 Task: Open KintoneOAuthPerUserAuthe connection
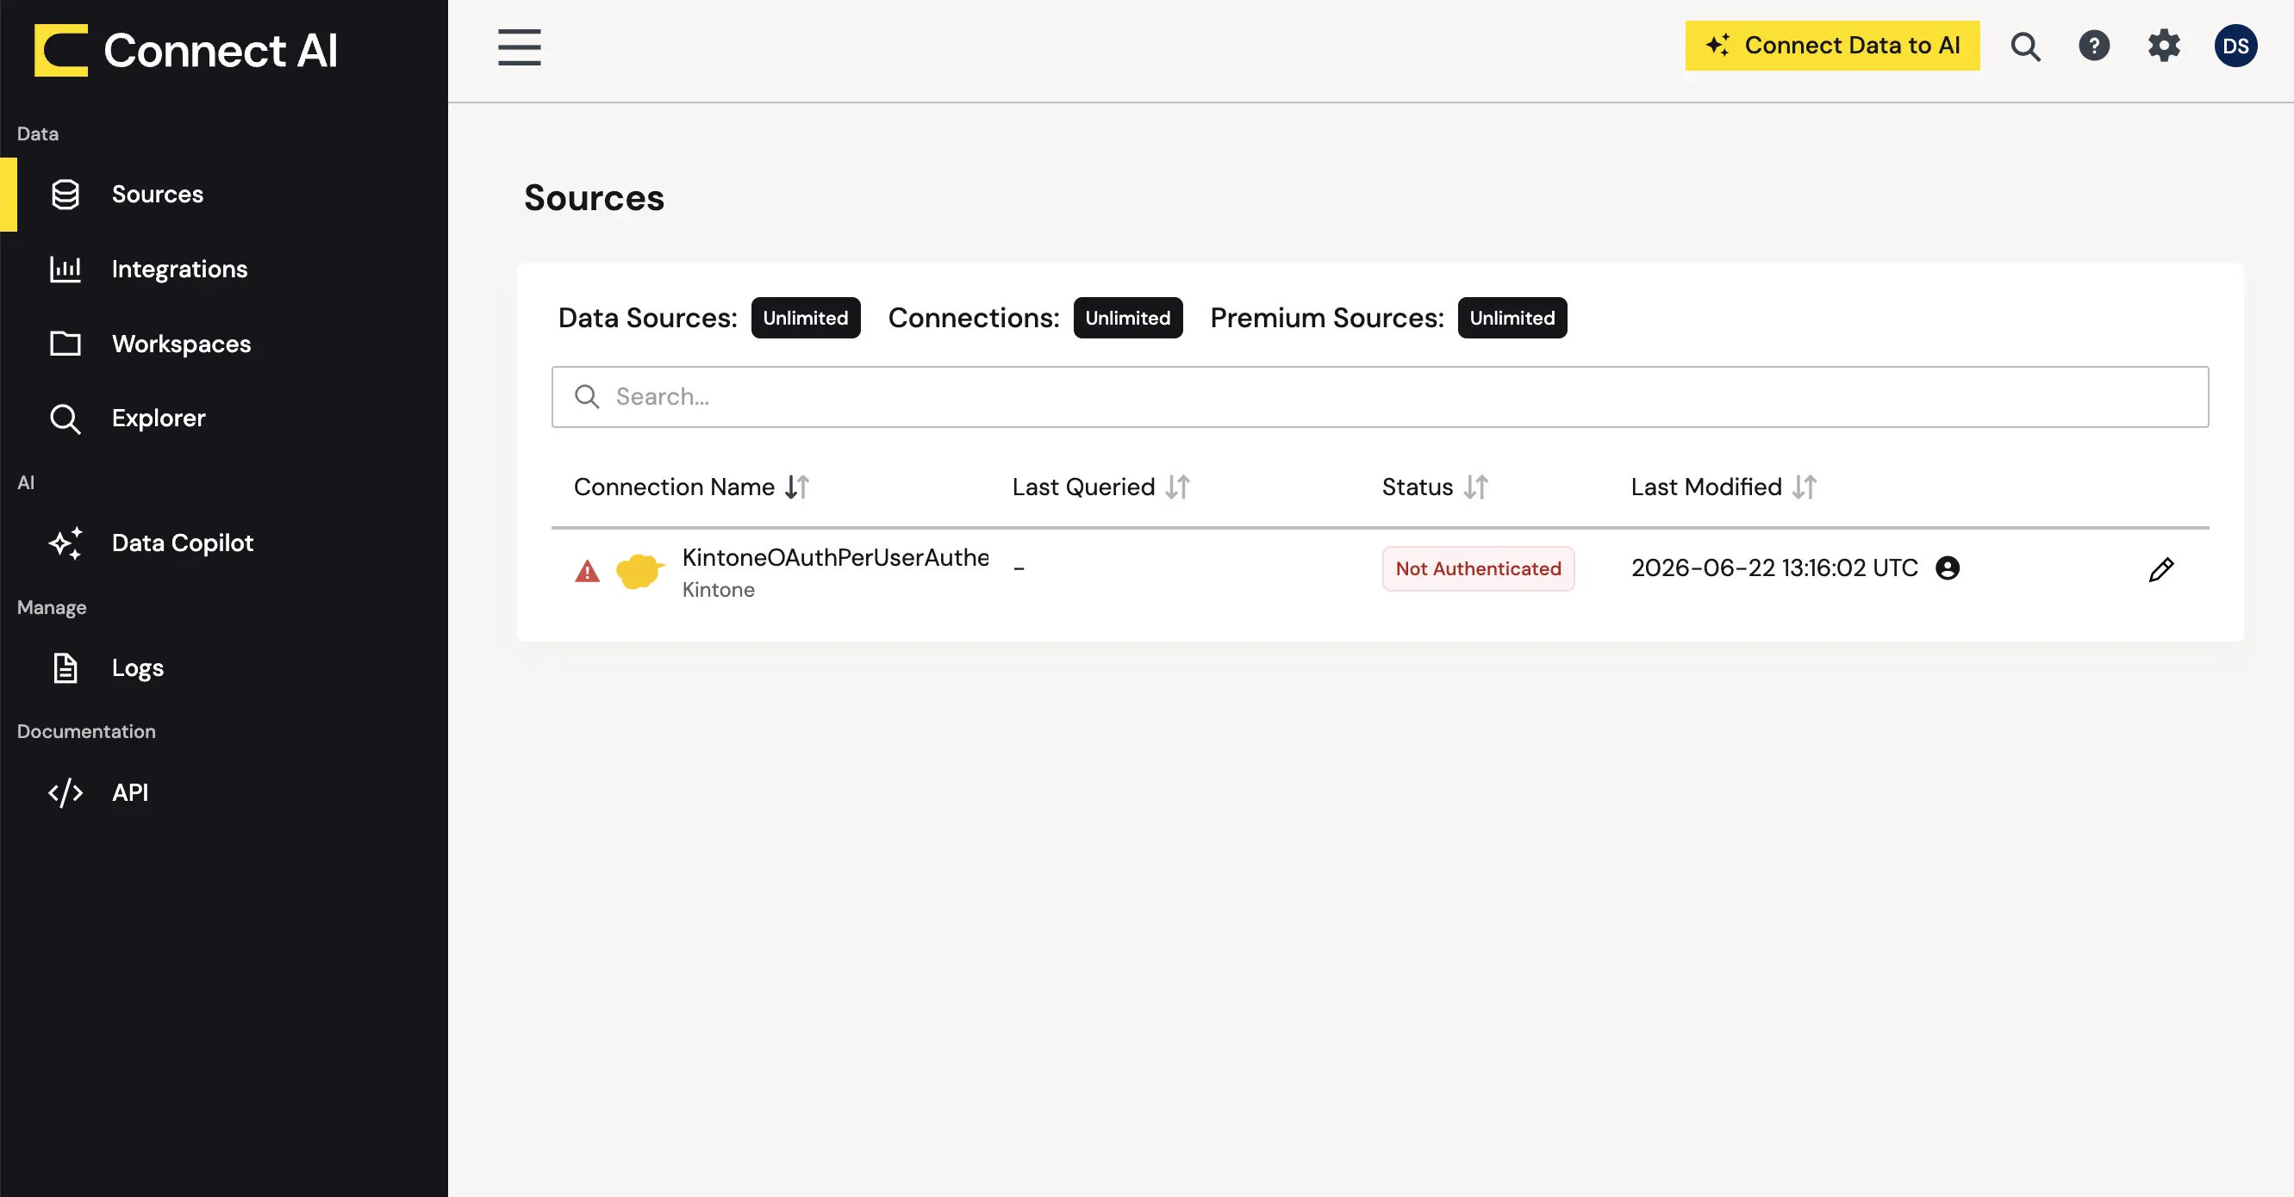pyautogui.click(x=834, y=557)
